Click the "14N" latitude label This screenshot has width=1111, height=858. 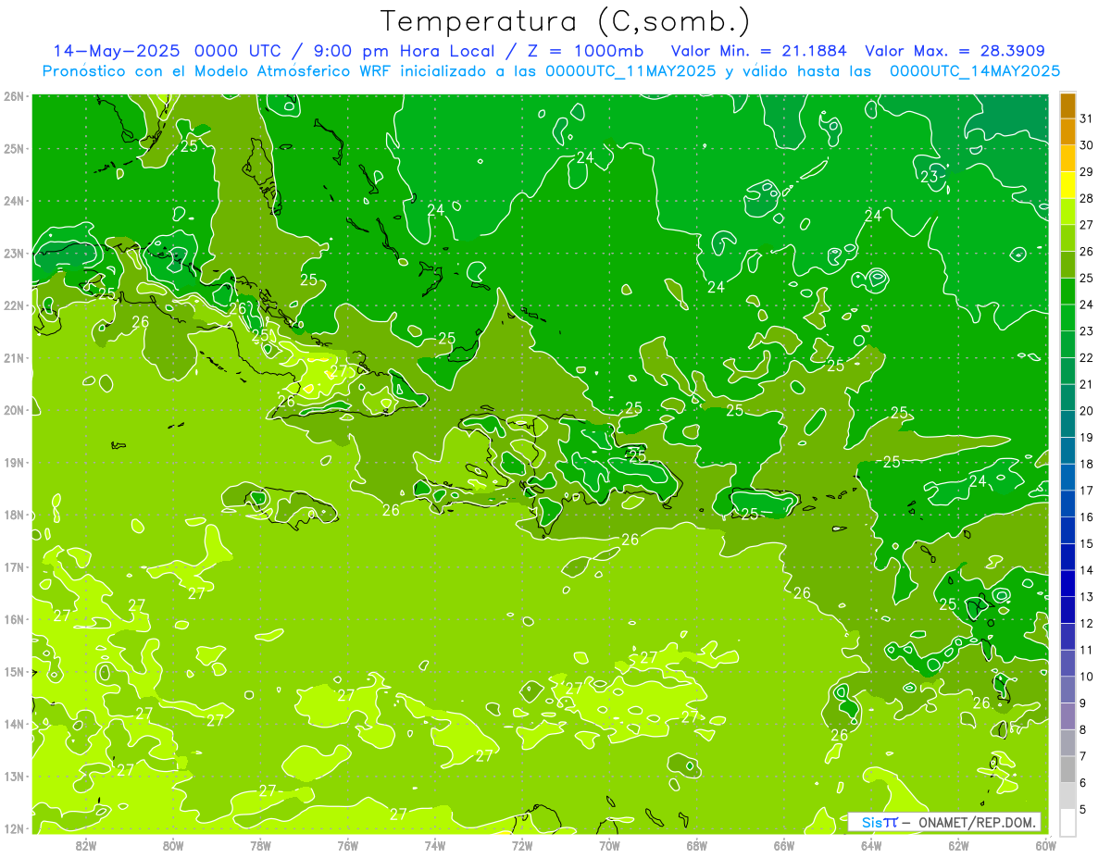[14, 724]
